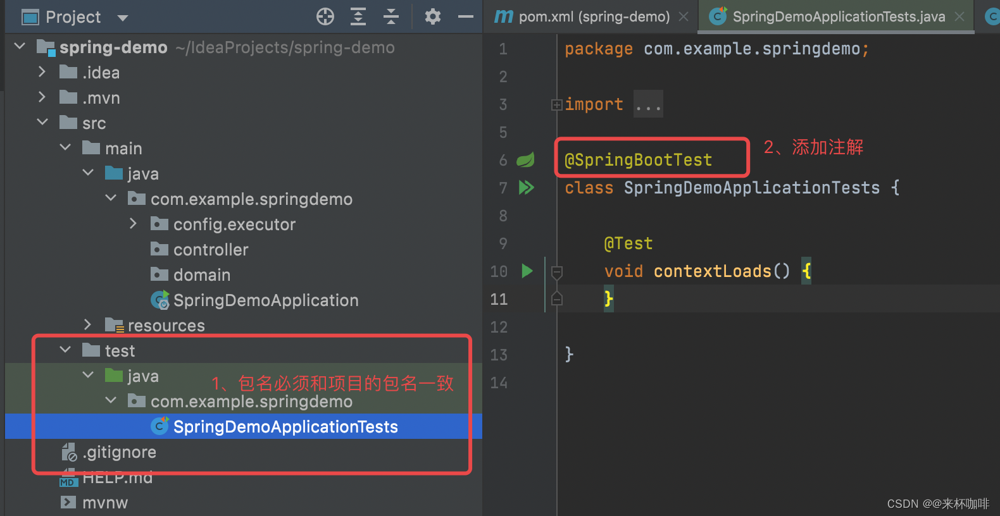The height and width of the screenshot is (516, 1000).
Task: Click the Project tool window title
Action: 73,17
